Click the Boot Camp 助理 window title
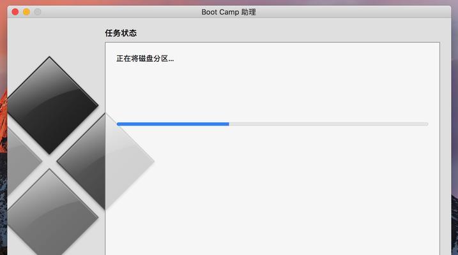Screen dimensions: 458x255 click(229, 12)
